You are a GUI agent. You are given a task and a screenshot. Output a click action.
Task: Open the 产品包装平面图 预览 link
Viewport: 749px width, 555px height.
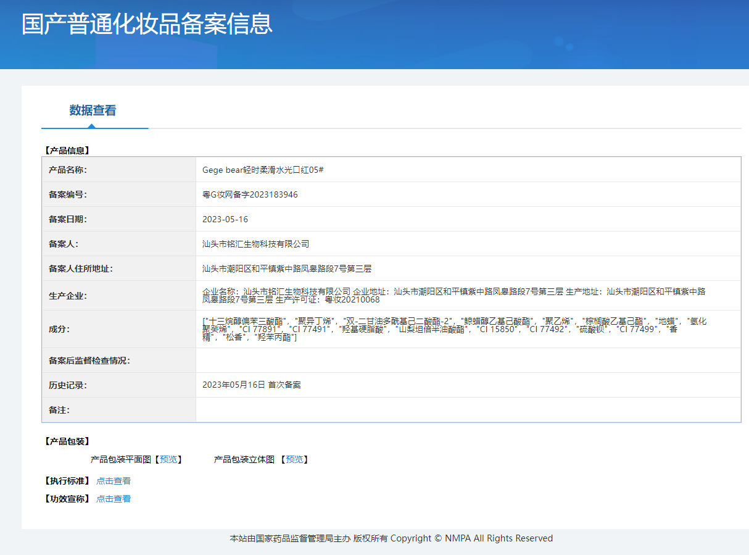168,459
